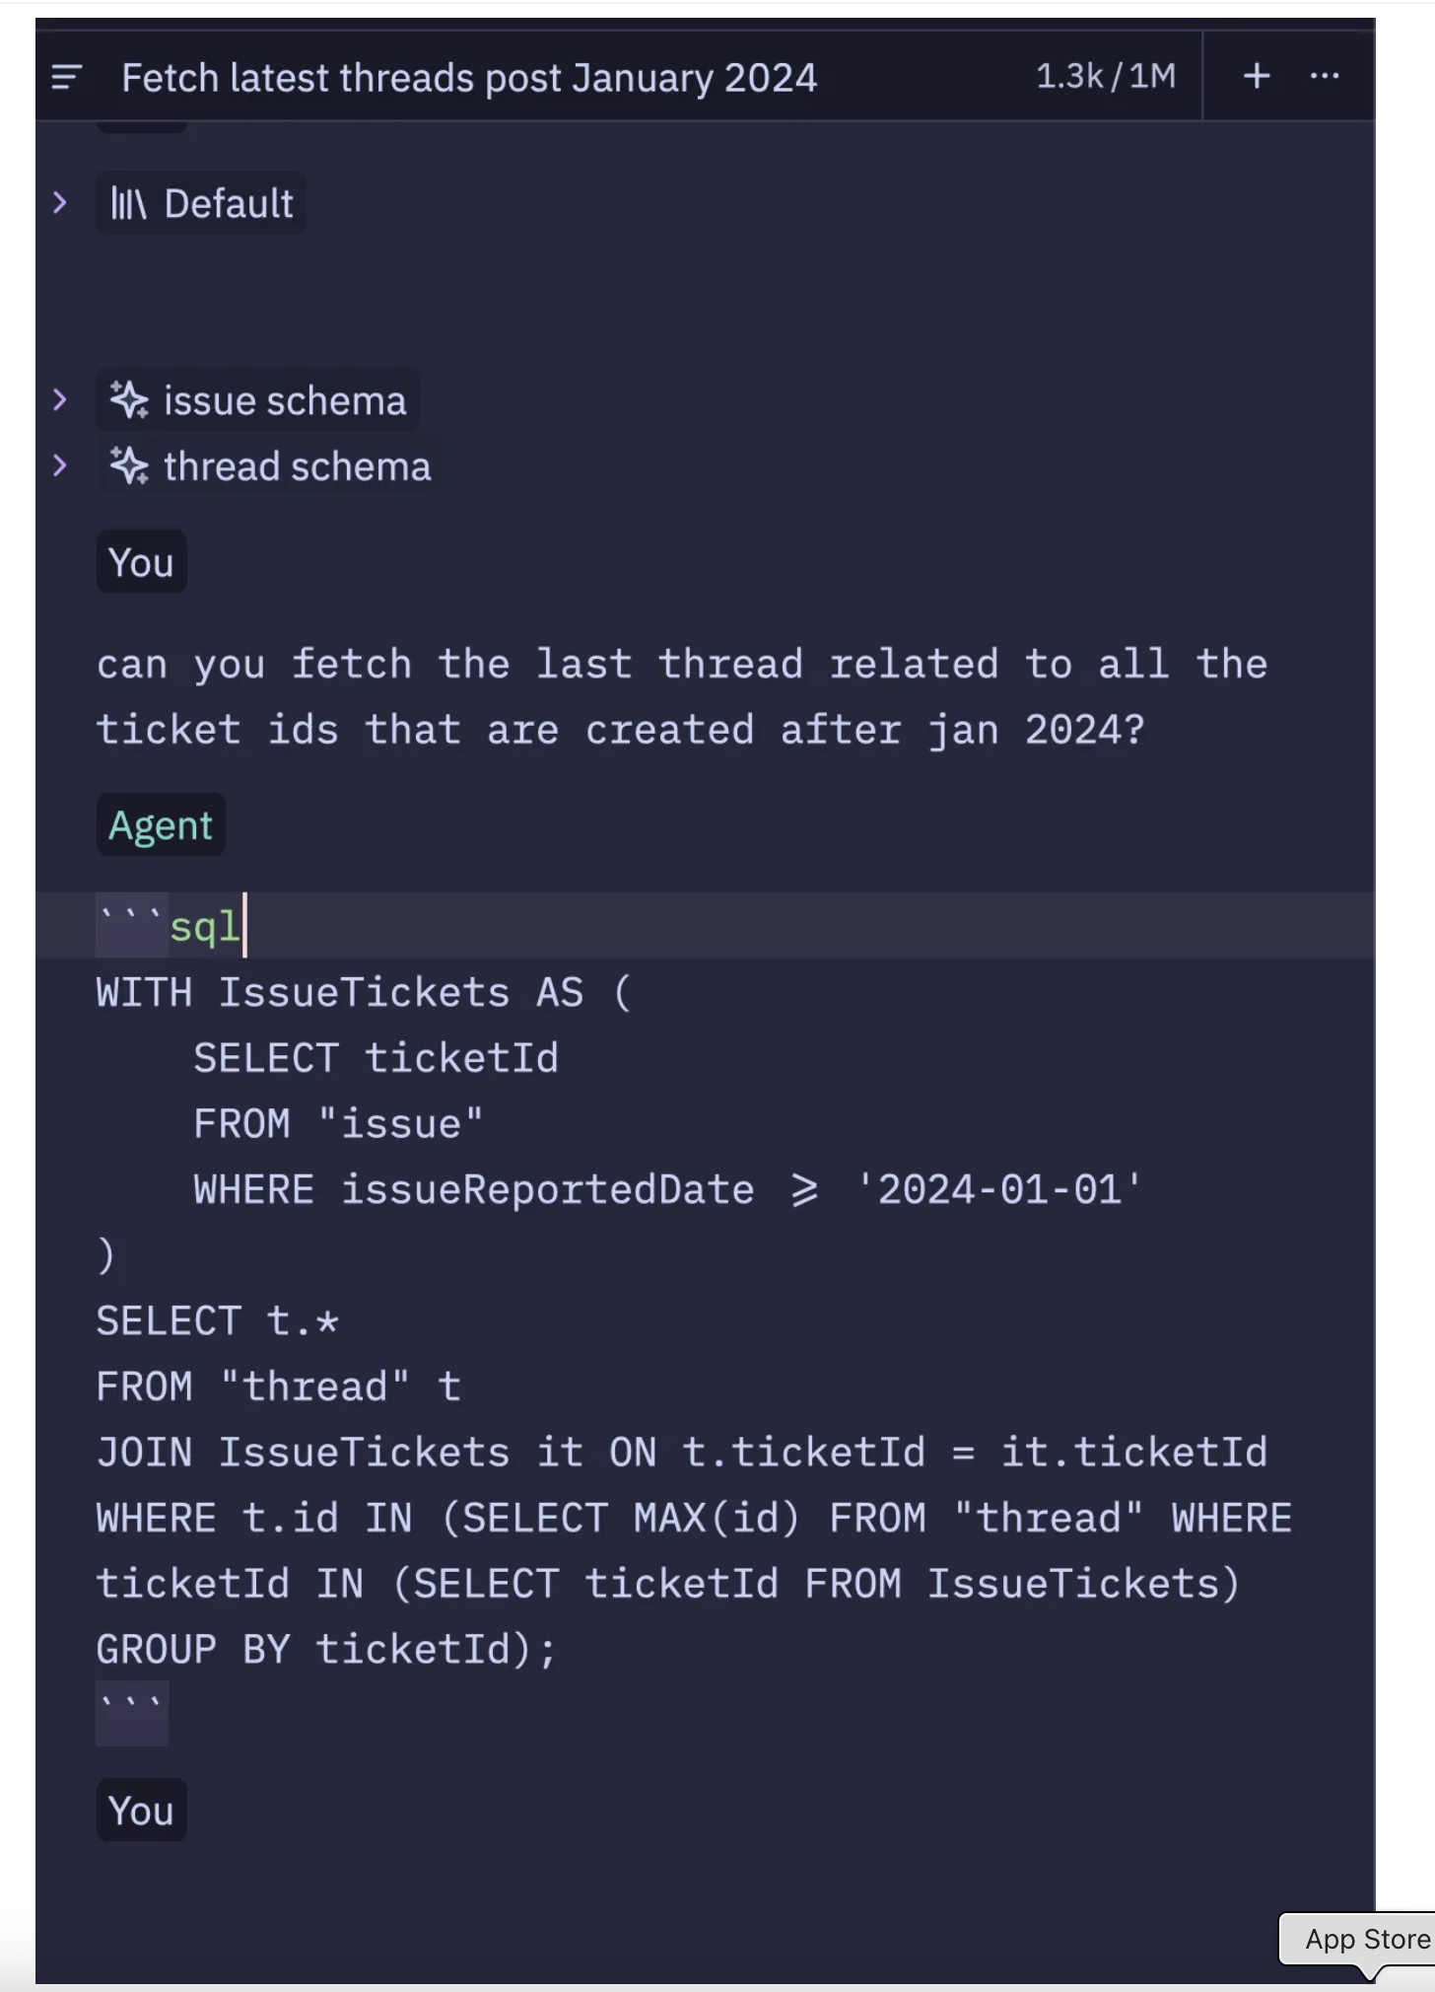
Task: Expand the thread schema chevron
Action: 60,465
